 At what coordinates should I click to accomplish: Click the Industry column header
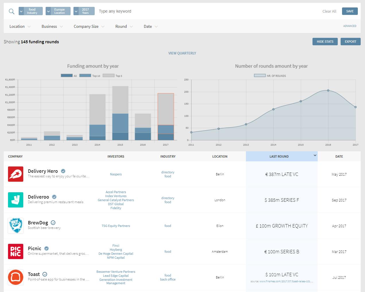pyautogui.click(x=168, y=156)
